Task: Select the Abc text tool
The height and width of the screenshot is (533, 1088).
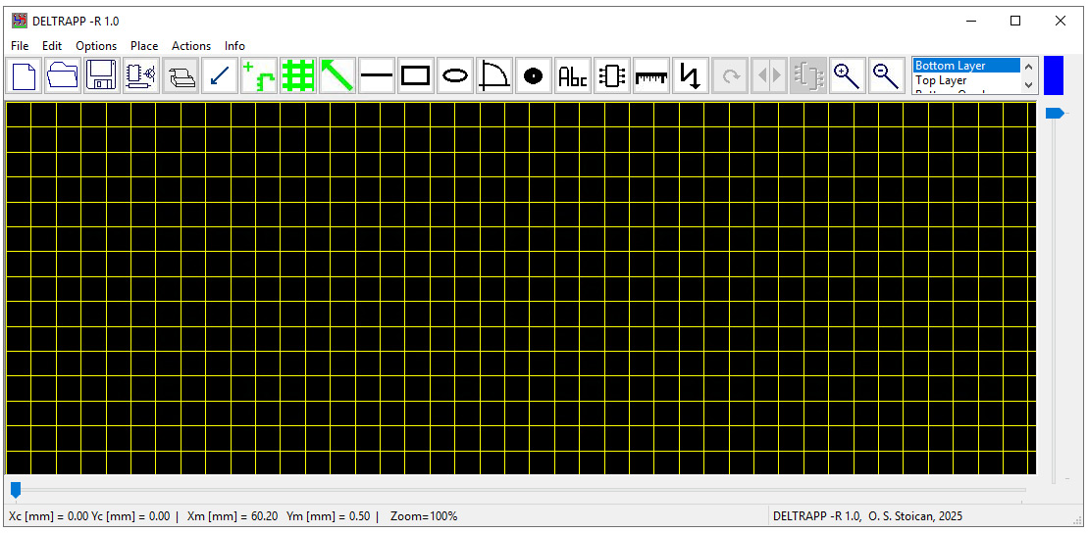Action: [x=572, y=75]
